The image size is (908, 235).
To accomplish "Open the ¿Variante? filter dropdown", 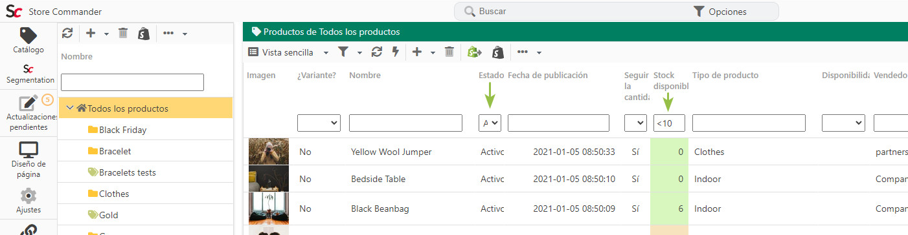I will pos(319,123).
